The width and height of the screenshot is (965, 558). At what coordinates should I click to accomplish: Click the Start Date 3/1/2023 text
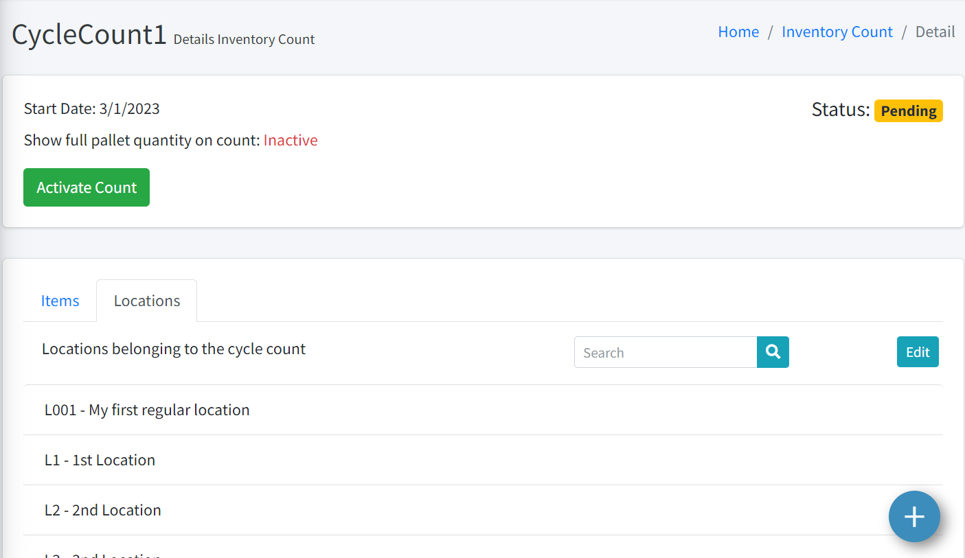point(92,108)
